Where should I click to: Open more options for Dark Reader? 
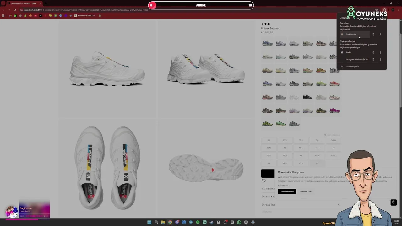(380, 35)
